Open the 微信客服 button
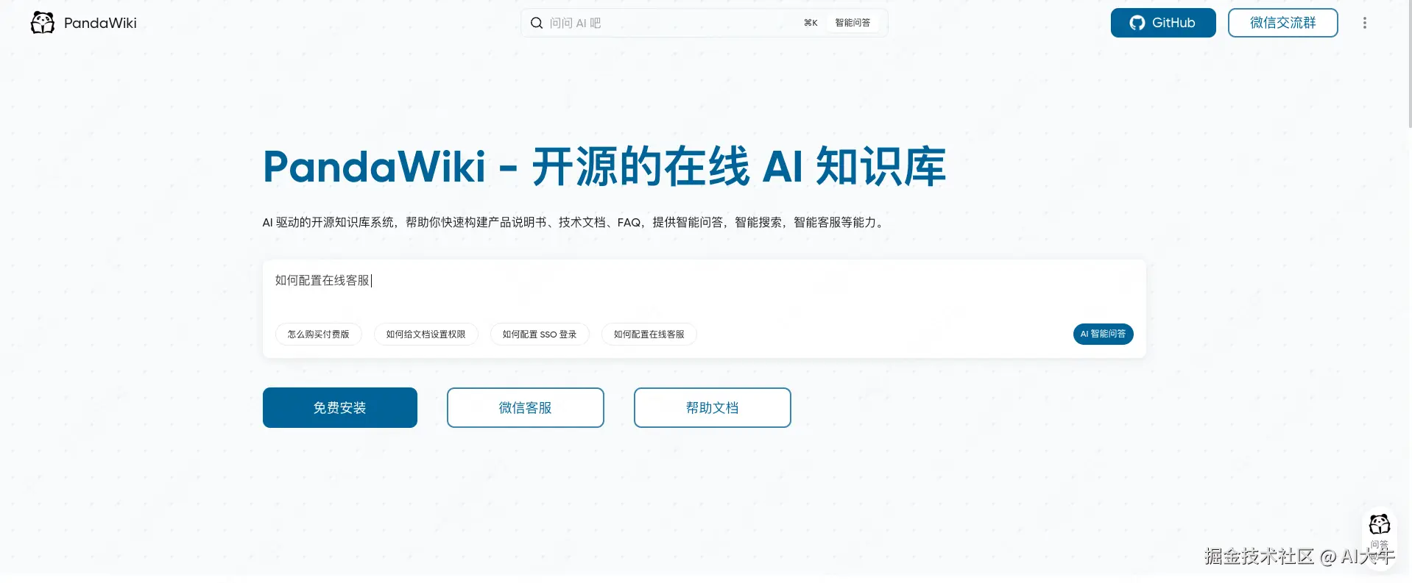The width and height of the screenshot is (1412, 583). pyautogui.click(x=526, y=407)
